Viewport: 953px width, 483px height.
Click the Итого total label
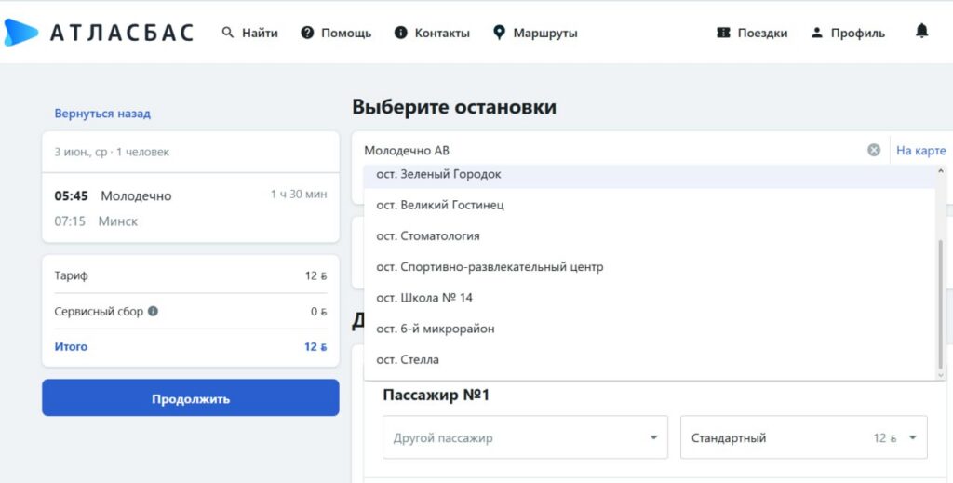coord(71,347)
